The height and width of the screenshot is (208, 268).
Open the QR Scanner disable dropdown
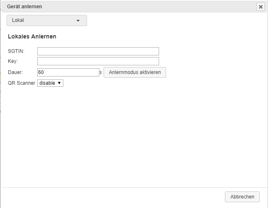pos(50,83)
